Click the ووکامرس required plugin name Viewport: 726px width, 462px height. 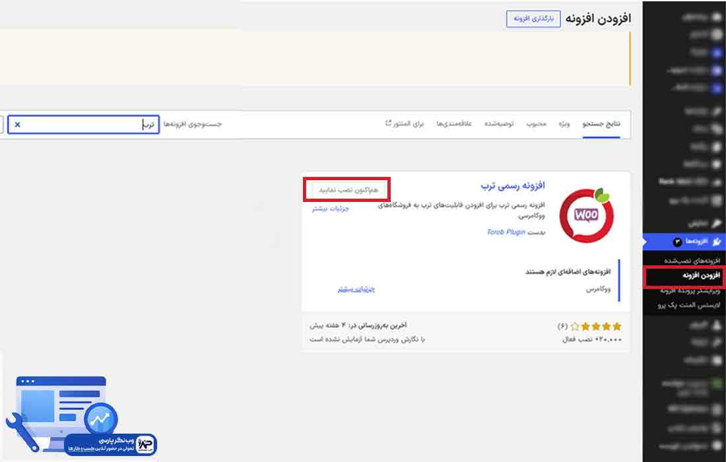(598, 289)
